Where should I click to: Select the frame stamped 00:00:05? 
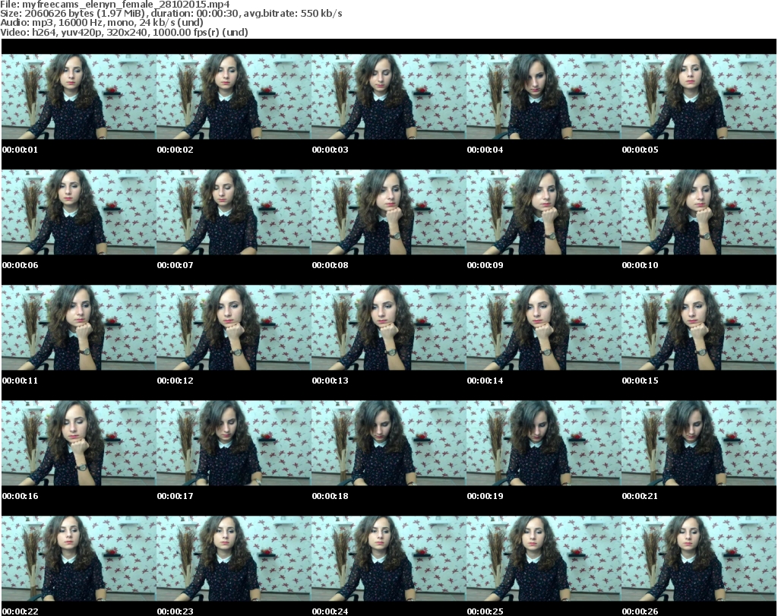699,96
